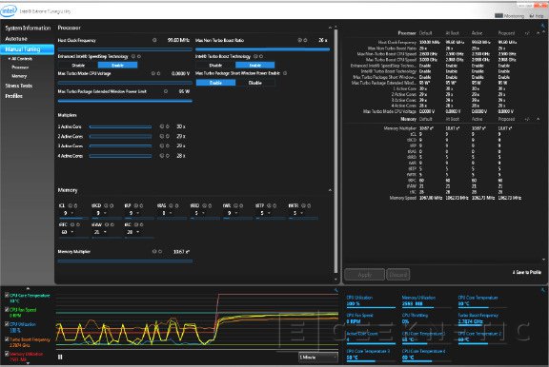Click the info icon beside Enhanced Intel SpeedStep Technology
The image size is (549, 367).
pos(133,56)
